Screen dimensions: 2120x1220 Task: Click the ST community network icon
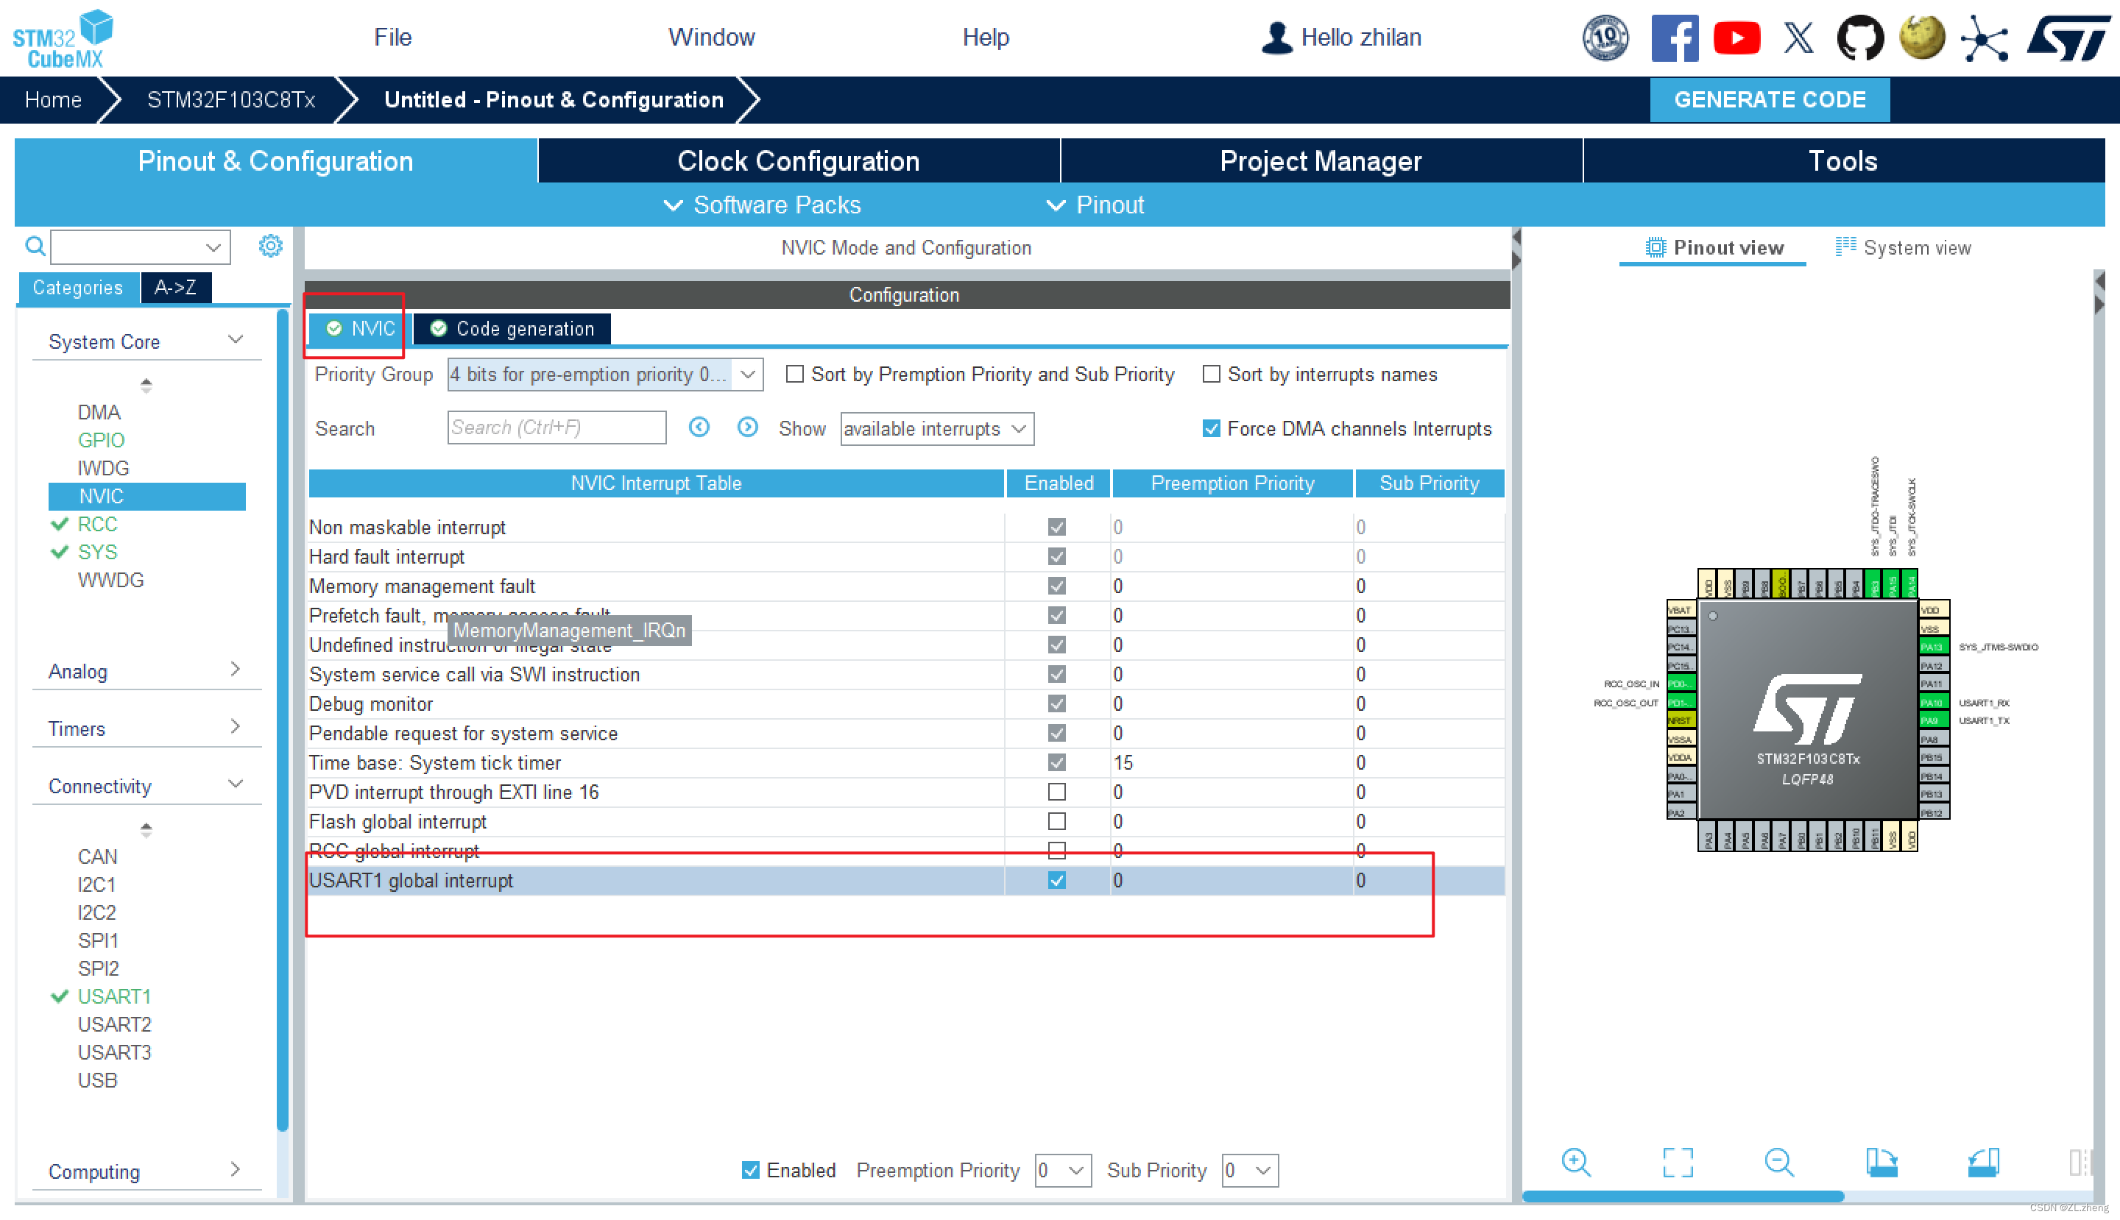coord(1985,38)
